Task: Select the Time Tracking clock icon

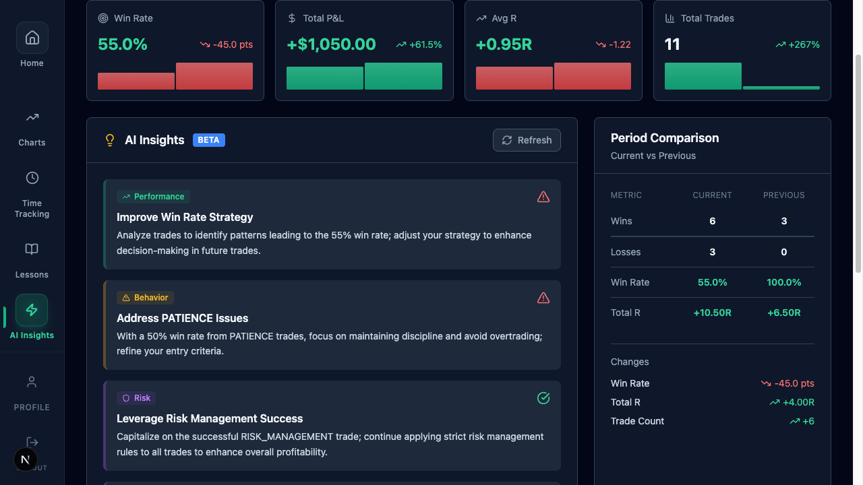Action: [x=32, y=178]
